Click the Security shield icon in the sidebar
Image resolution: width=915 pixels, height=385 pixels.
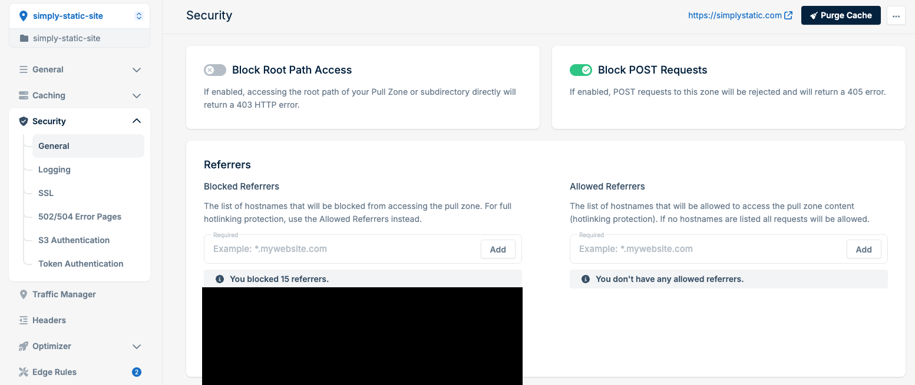click(23, 121)
